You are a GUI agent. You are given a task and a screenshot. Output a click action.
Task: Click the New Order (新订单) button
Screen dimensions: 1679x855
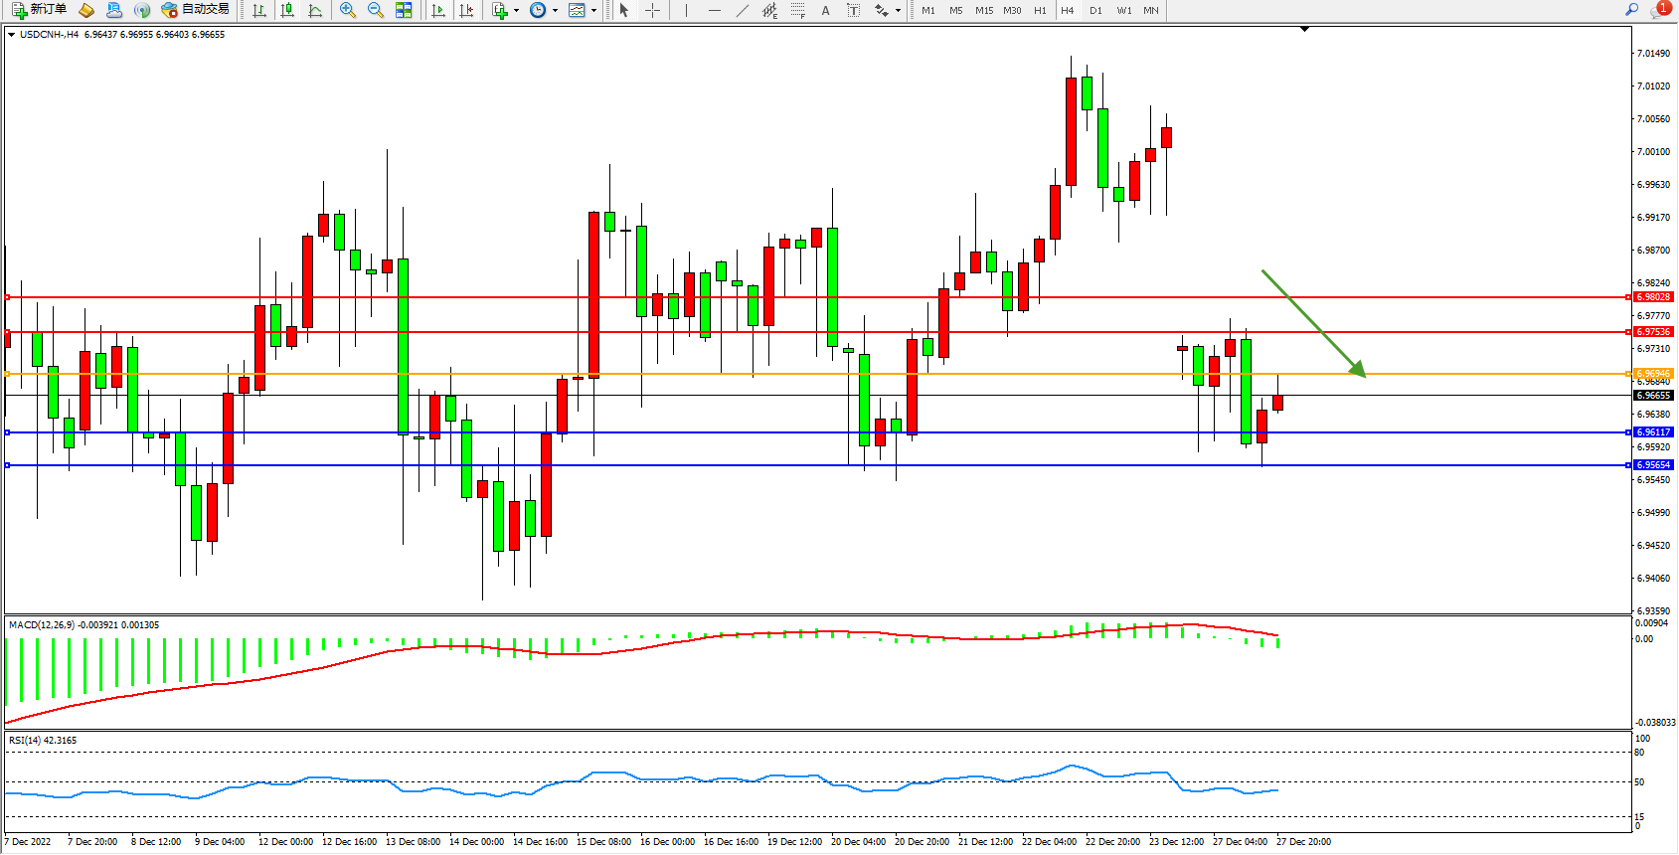40,10
